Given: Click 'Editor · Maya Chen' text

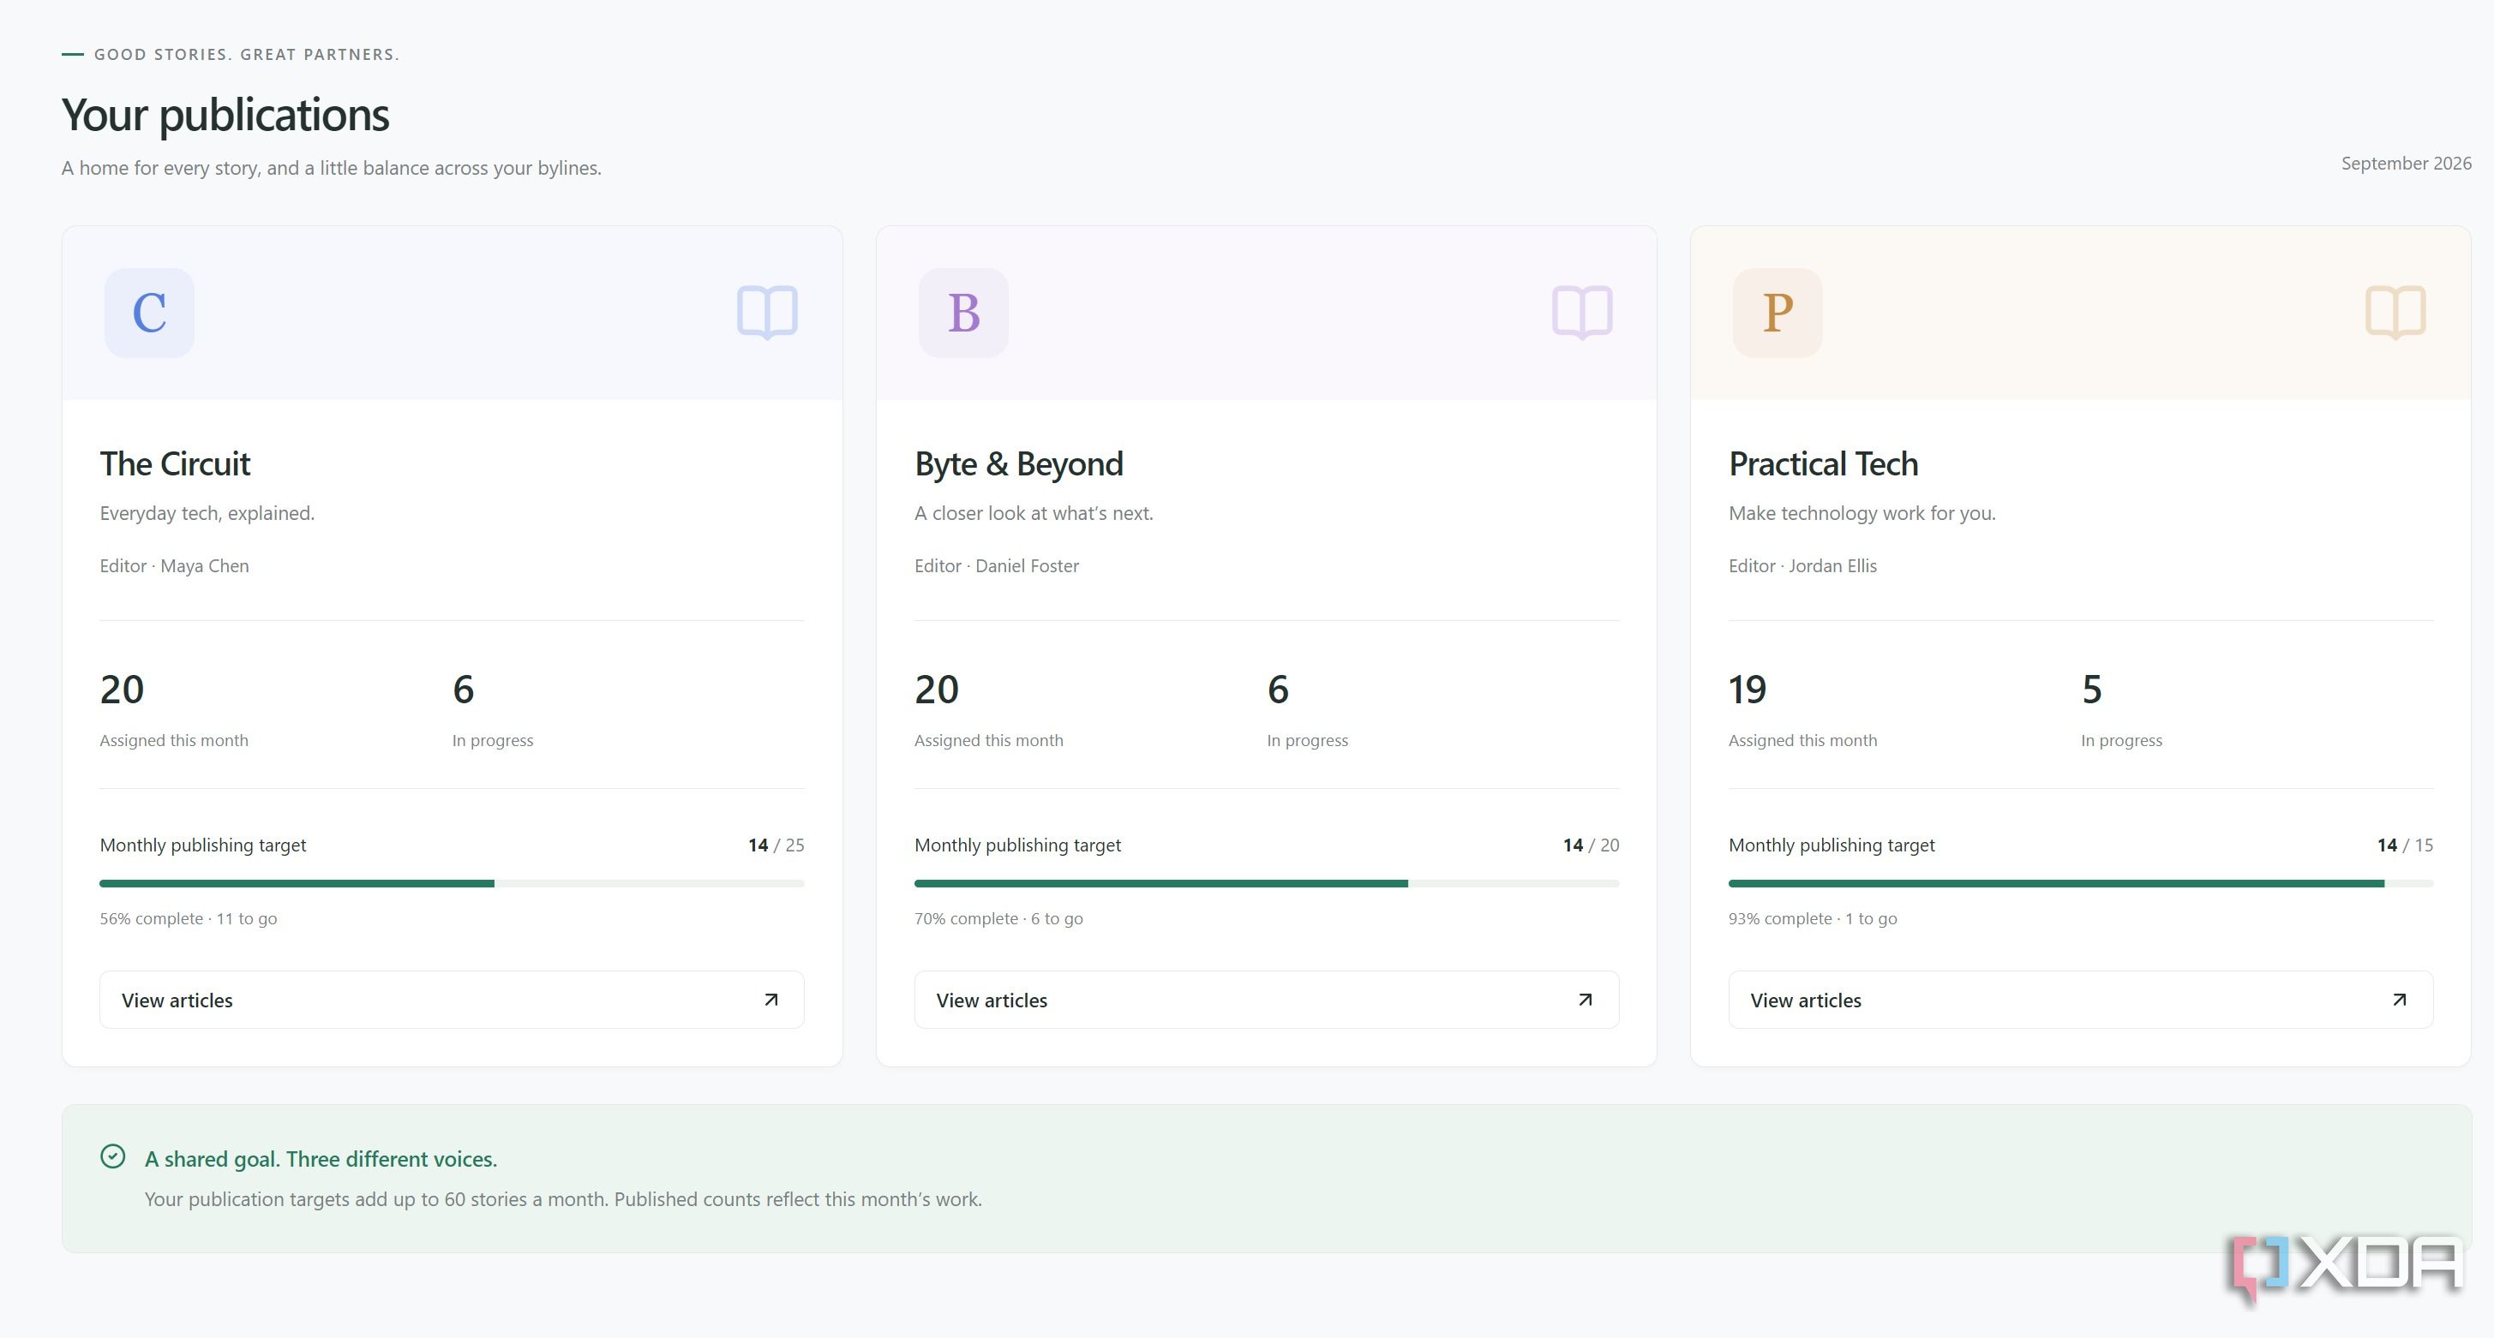Looking at the screenshot, I should [174, 566].
